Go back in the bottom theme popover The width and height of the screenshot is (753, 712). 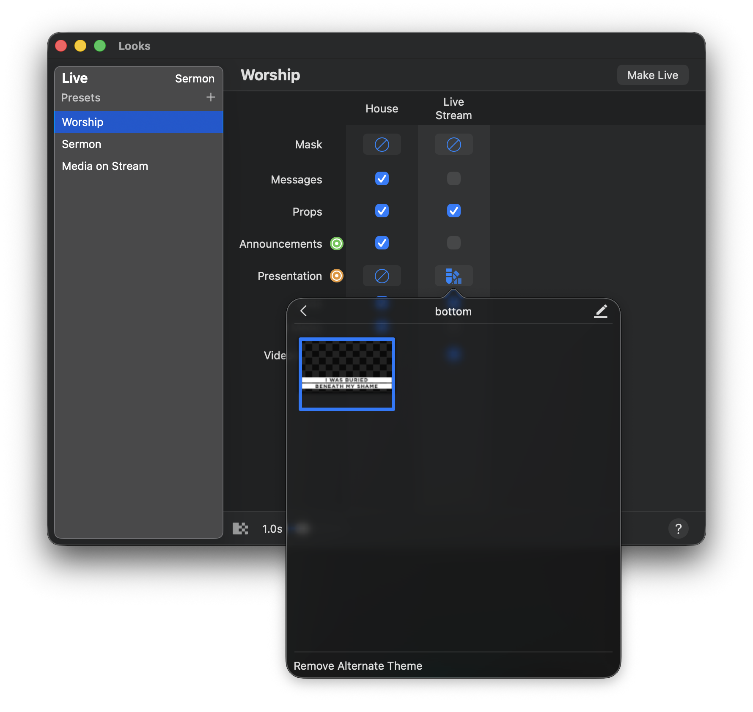pos(303,311)
